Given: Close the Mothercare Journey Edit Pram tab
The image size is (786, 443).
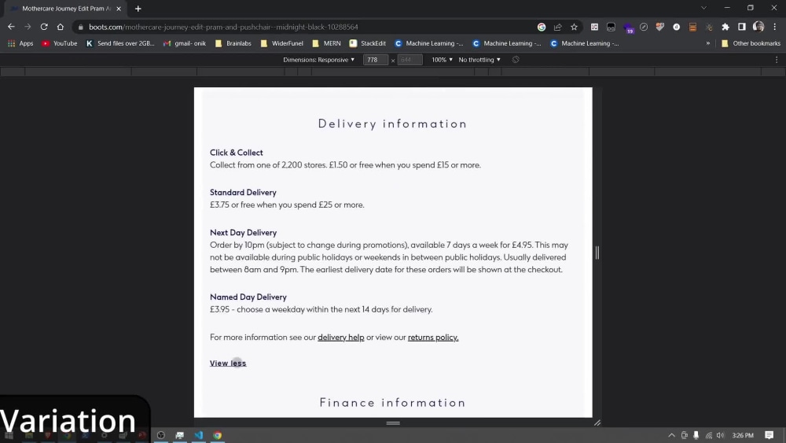Looking at the screenshot, I should pos(119,9).
